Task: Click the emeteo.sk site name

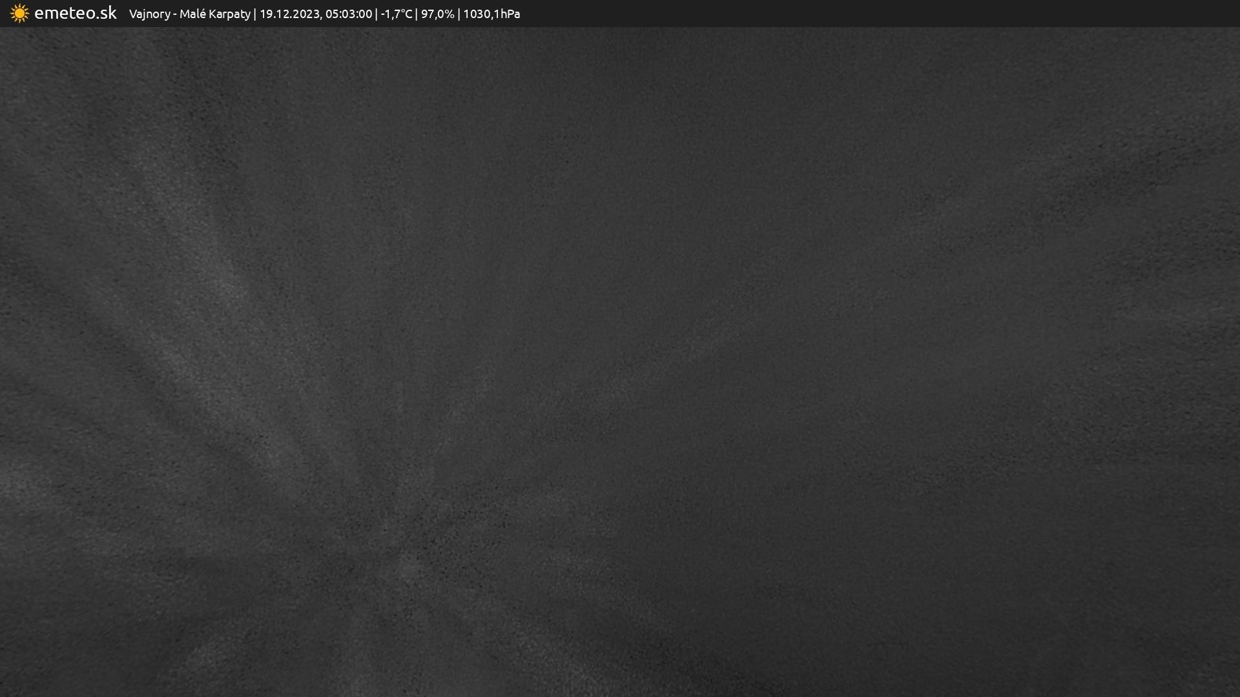Action: point(75,13)
